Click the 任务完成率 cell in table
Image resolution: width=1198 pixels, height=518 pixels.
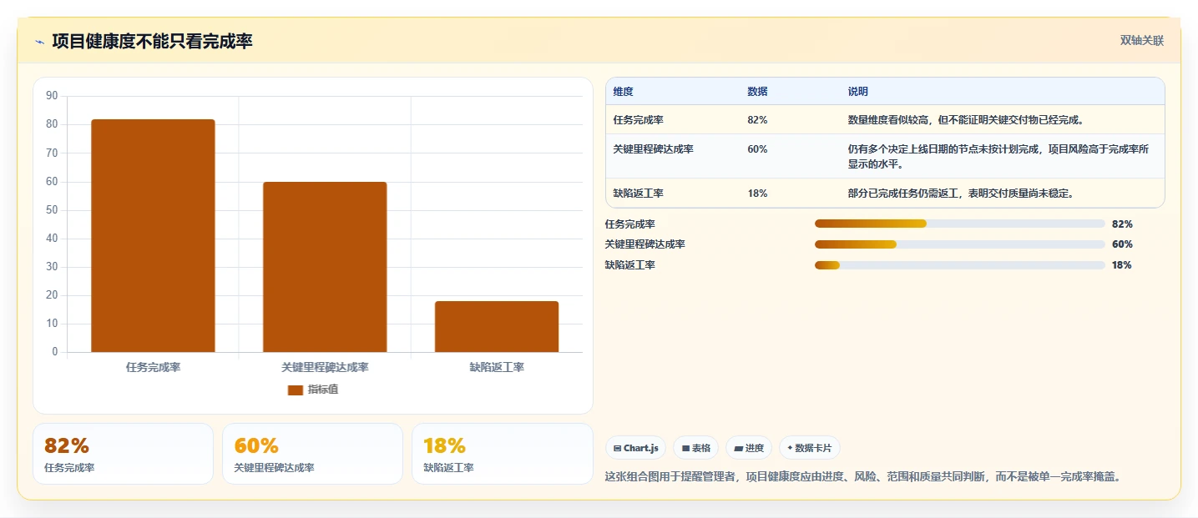pyautogui.click(x=638, y=119)
